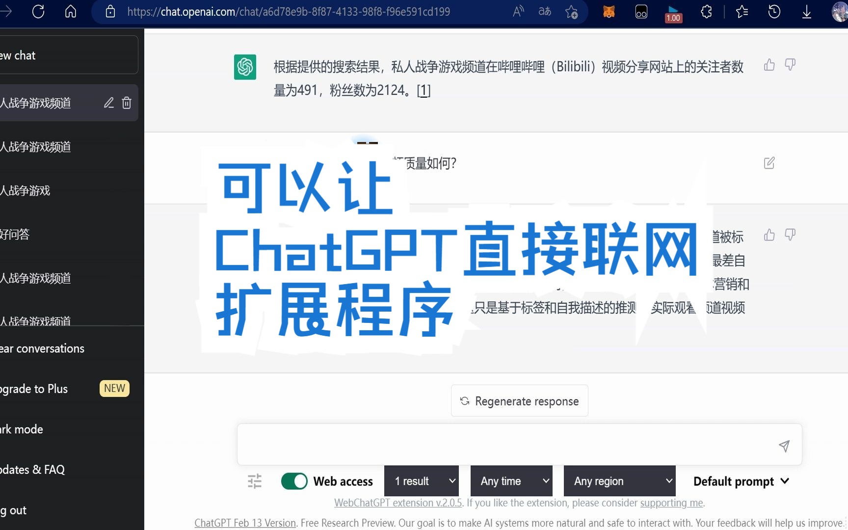Screen dimensions: 848x530
Task: Open the translate page icon
Action: pyautogui.click(x=545, y=11)
